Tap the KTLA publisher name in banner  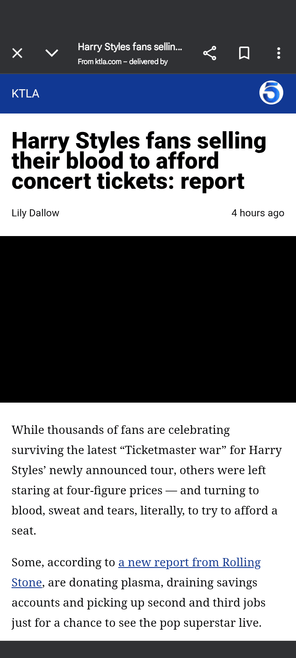coord(25,94)
